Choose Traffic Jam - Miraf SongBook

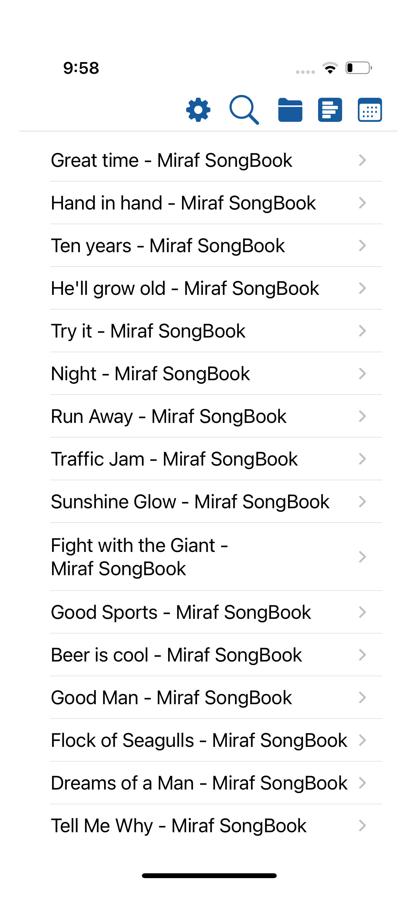pos(216,459)
